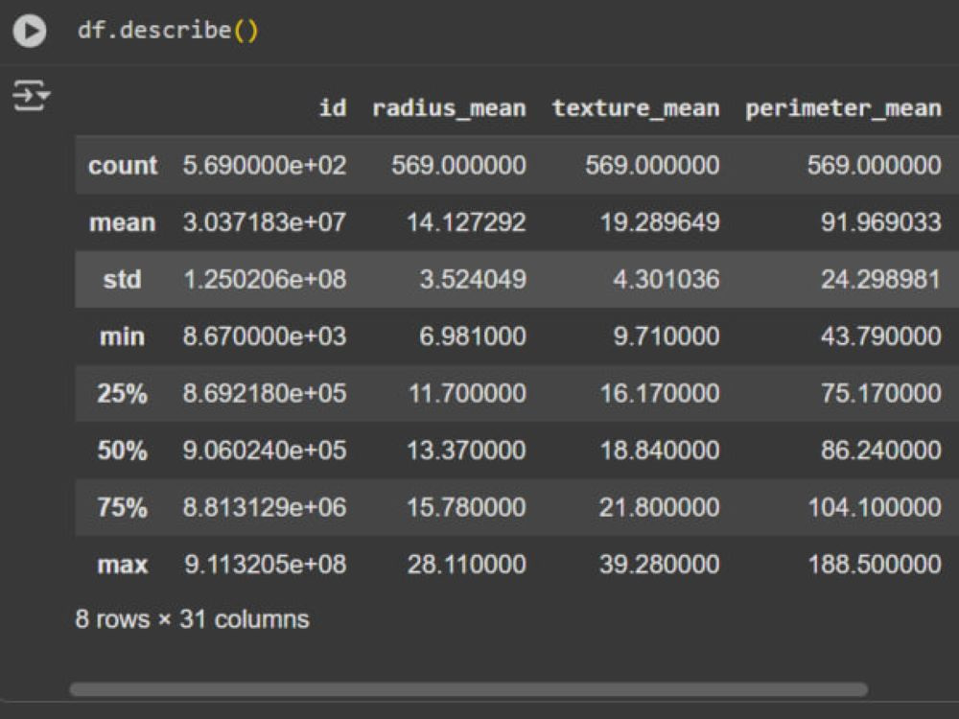The image size is (959, 719).
Task: Click radius_mean std value 3.524049
Action: [473, 279]
